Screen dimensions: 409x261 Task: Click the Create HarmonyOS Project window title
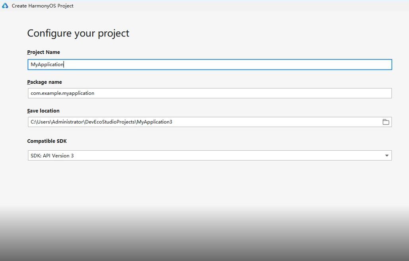43,6
